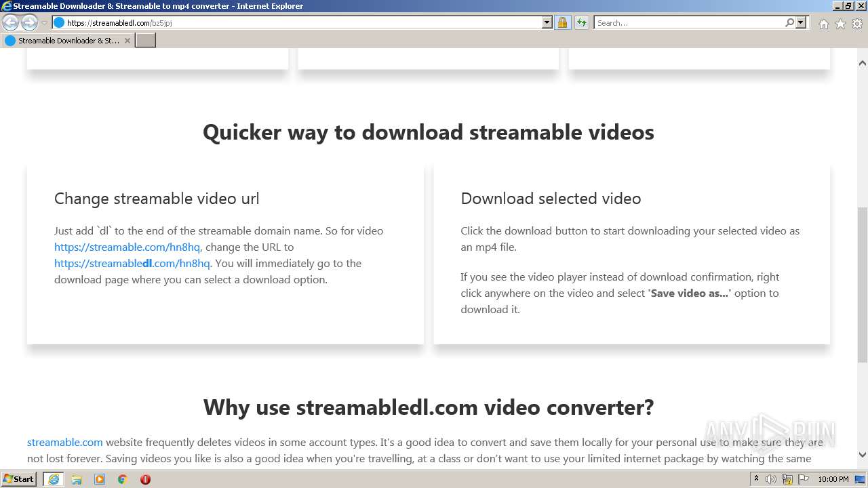Click the Home icon
This screenshot has width=868, height=488.
823,24
